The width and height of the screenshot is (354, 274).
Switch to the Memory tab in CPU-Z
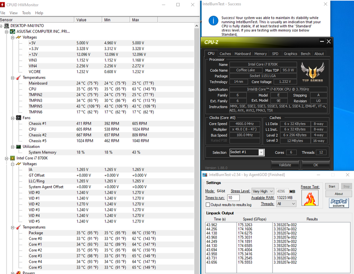click(x=261, y=54)
